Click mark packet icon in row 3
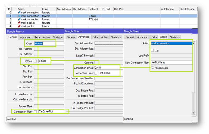This screenshot has width=209, height=134. coord(19,23)
